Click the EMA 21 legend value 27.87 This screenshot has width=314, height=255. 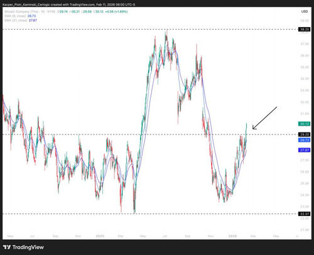pos(33,20)
